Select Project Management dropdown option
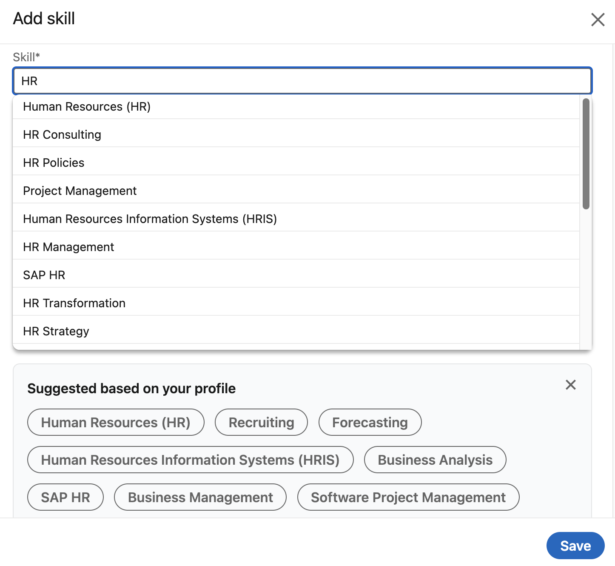615x566 pixels. (80, 191)
